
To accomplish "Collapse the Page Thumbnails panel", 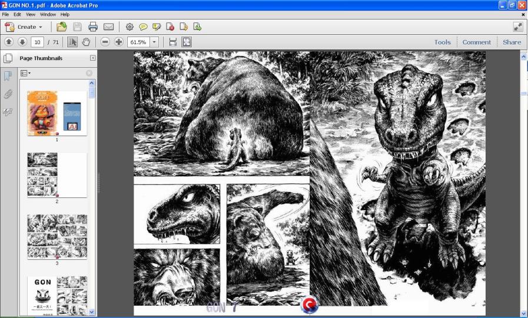I will tap(92, 58).
